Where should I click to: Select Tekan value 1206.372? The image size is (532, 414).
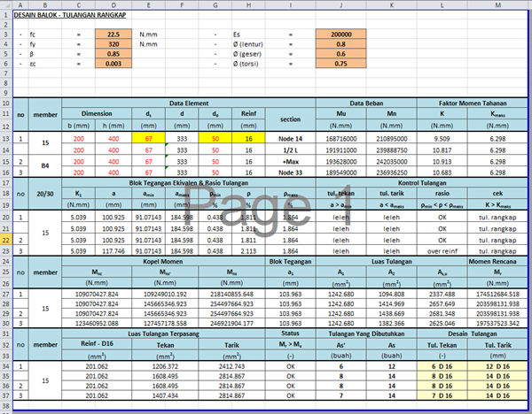(x=165, y=366)
